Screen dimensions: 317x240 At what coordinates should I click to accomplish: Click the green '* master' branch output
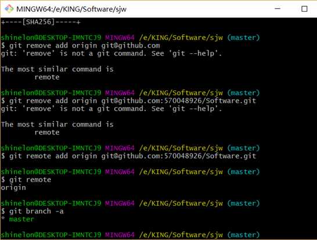[17, 219]
